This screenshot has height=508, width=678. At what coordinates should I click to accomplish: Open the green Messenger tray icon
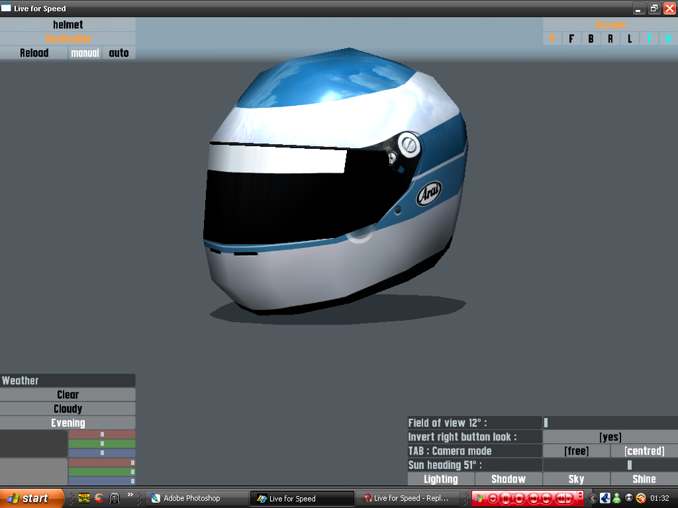pos(617,498)
